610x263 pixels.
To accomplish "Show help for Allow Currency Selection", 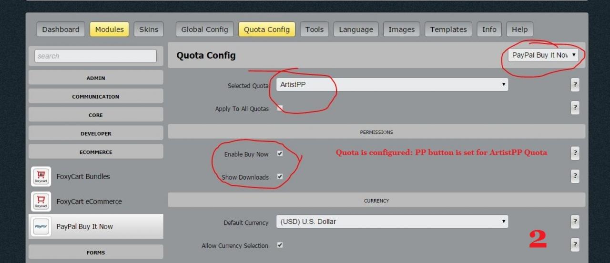I will click(x=575, y=244).
